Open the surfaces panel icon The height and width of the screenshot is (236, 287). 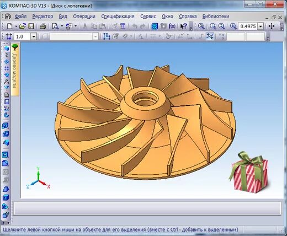tap(7, 62)
